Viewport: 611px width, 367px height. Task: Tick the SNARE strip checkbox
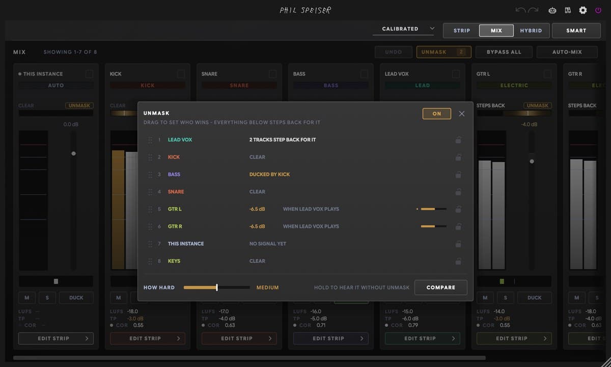[x=272, y=74]
